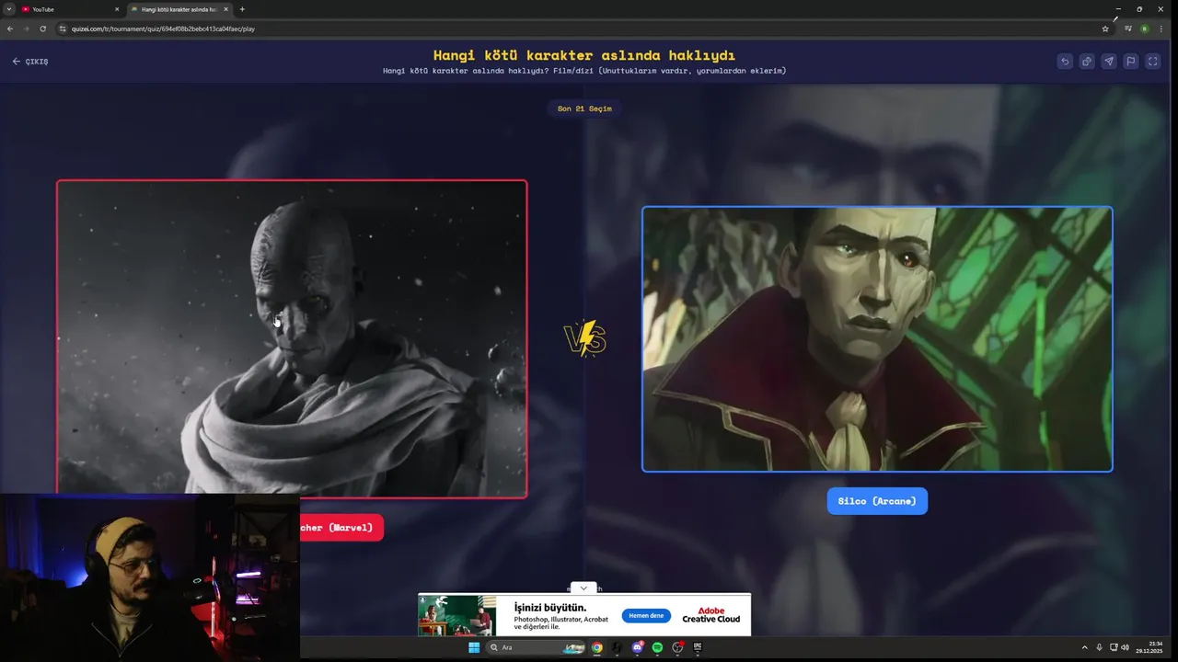1178x662 pixels.
Task: Open Windows Start menu
Action: [474, 647]
